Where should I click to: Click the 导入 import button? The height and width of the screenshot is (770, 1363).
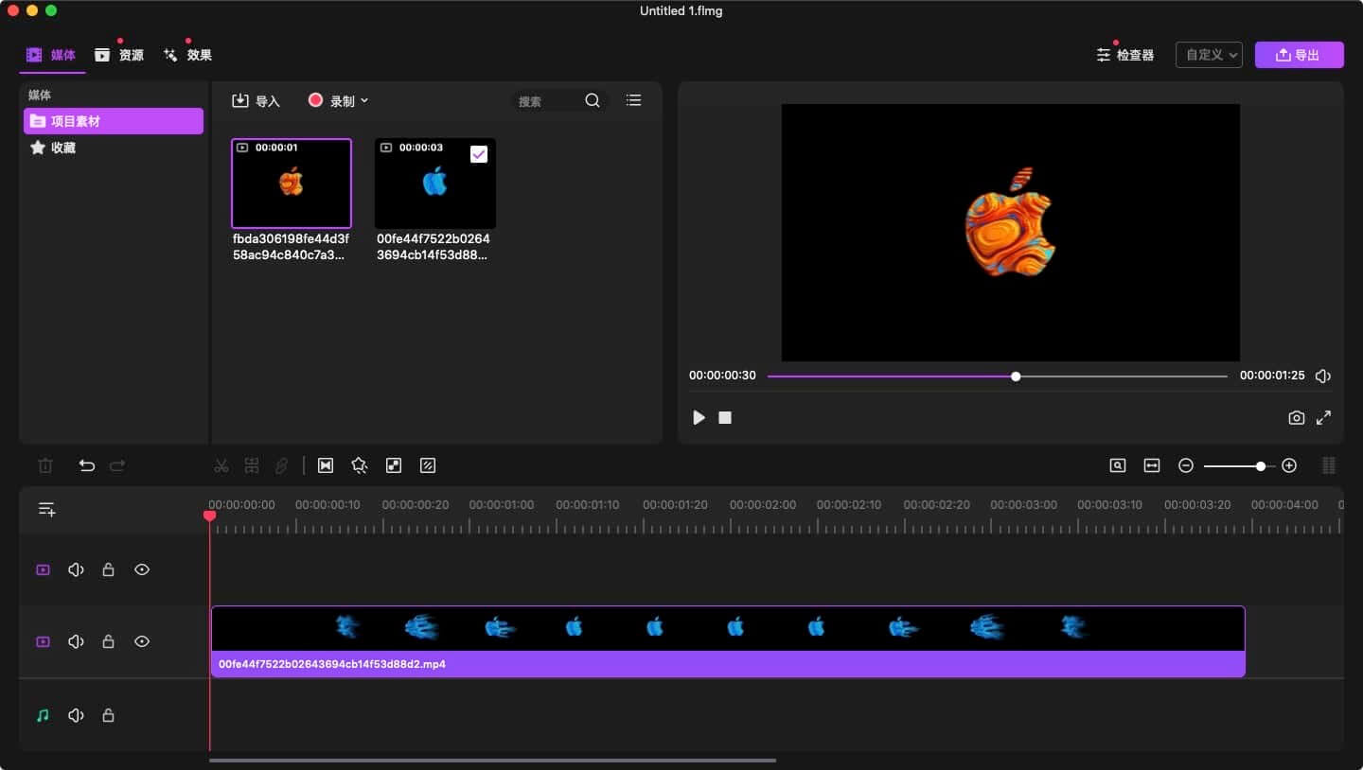[x=257, y=100]
